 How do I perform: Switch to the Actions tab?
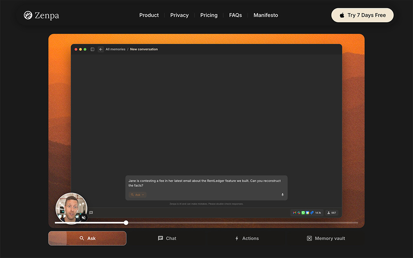click(x=247, y=238)
